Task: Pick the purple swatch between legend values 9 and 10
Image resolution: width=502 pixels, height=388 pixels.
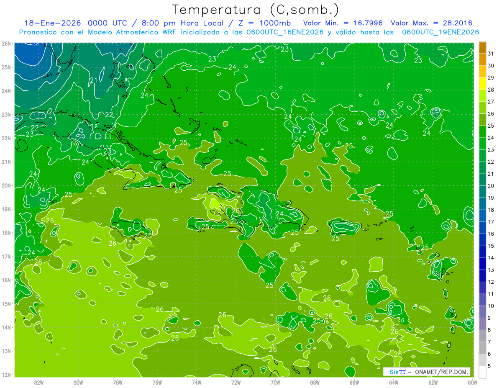Action: (x=482, y=312)
